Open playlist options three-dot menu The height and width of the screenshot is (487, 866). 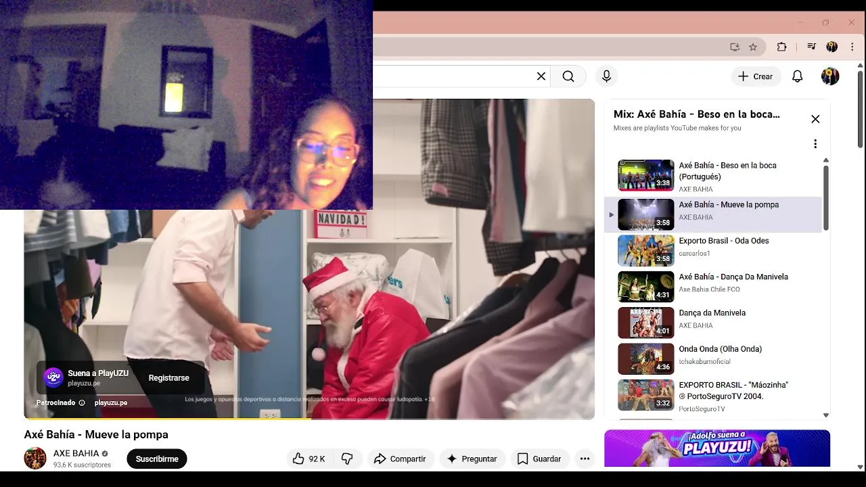pyautogui.click(x=815, y=144)
